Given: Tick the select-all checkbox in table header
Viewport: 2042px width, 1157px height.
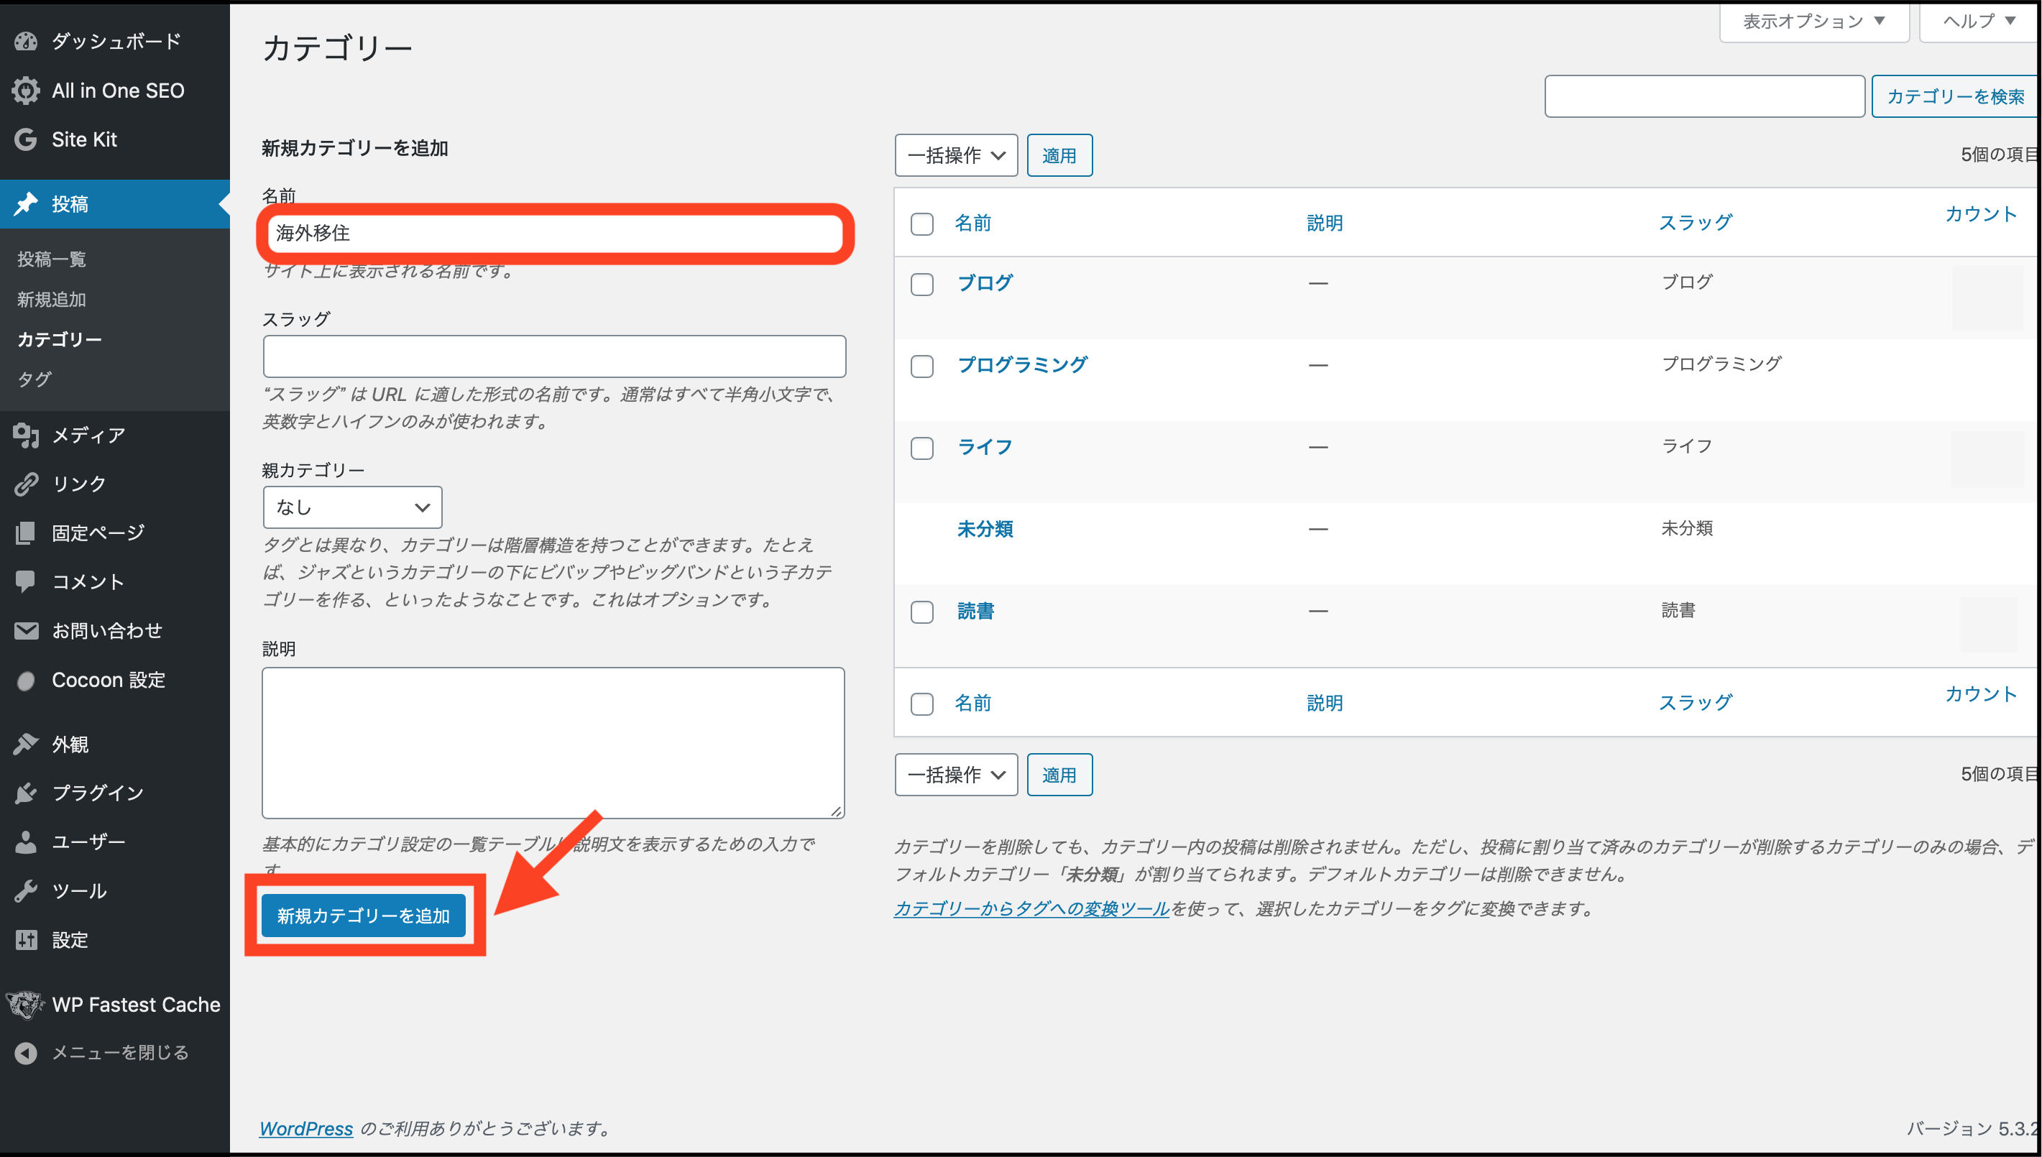Looking at the screenshot, I should (x=921, y=223).
